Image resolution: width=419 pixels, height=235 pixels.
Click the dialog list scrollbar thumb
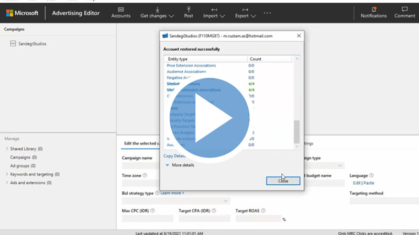296,132
